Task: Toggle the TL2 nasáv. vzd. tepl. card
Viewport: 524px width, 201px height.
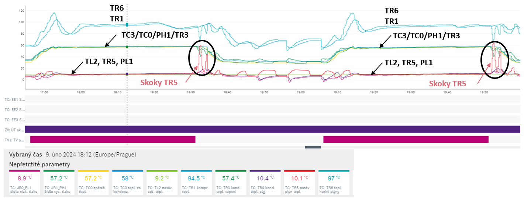Action: pos(162,183)
